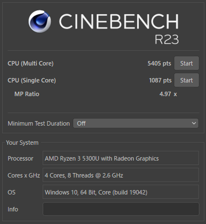Start the CPU Multi Core test
This screenshot has height=224, width=206.
pyautogui.click(x=186, y=63)
